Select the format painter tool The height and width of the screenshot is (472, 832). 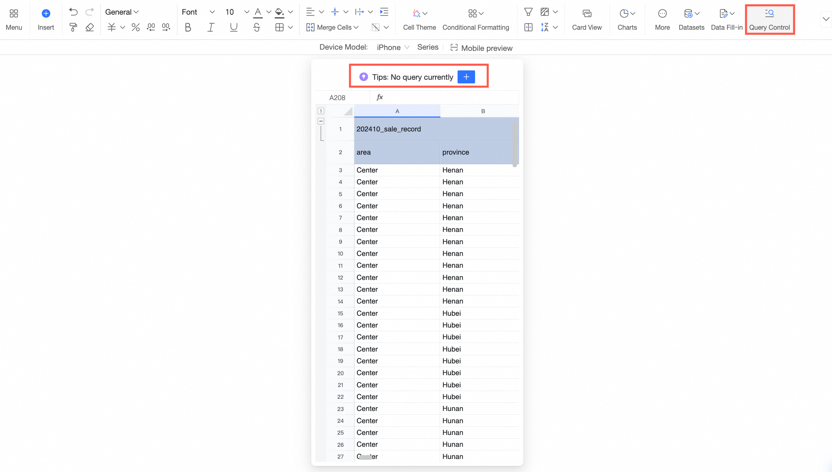[73, 27]
